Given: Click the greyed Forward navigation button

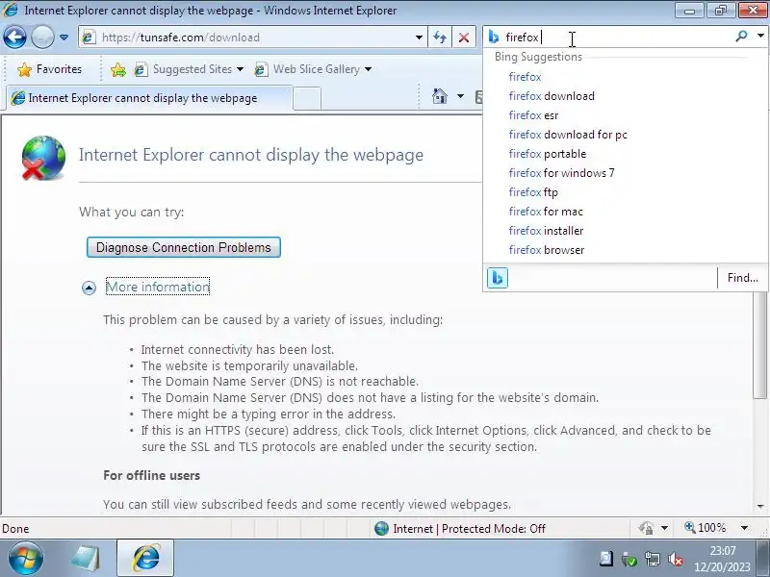Looking at the screenshot, I should tap(42, 37).
